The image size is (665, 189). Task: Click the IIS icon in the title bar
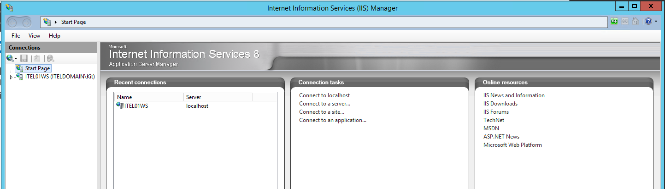coord(9,8)
